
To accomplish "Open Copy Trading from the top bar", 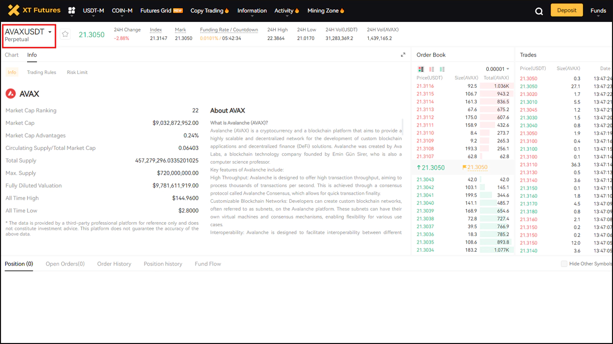I will (x=209, y=11).
